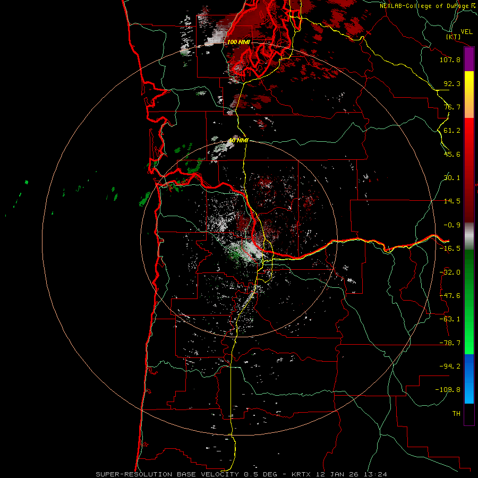Click the 50 NMI range ring label
This screenshot has width=478, height=478.
click(238, 141)
